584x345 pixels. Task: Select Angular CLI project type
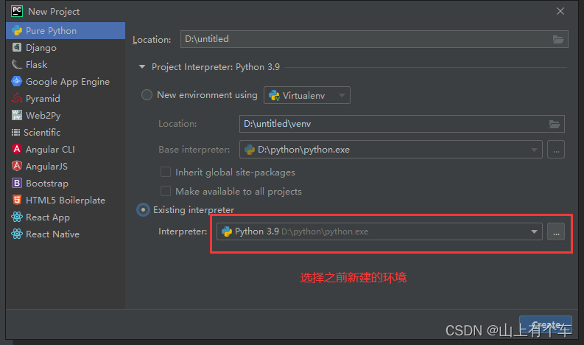click(66, 149)
